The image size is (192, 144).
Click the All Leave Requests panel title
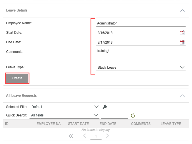coord(21,96)
